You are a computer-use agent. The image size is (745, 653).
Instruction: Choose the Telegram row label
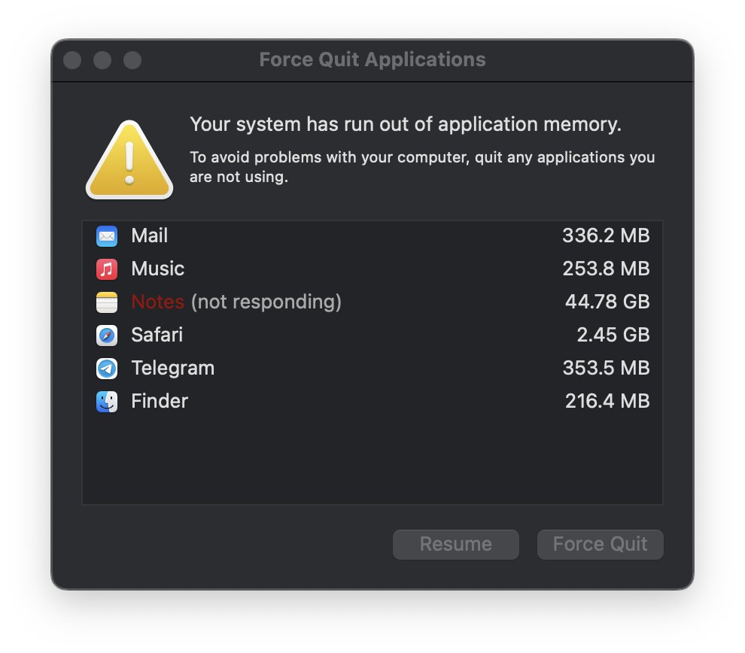tap(173, 369)
